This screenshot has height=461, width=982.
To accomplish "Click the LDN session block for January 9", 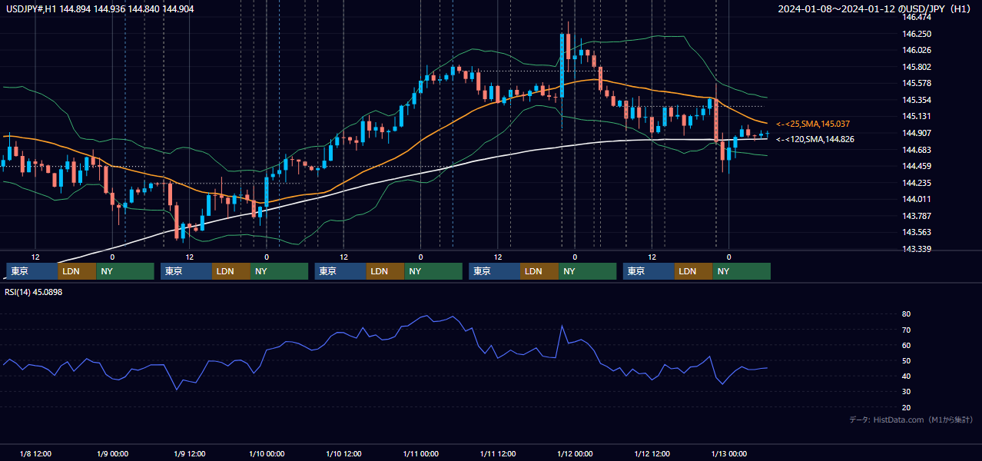I will tap(231, 271).
